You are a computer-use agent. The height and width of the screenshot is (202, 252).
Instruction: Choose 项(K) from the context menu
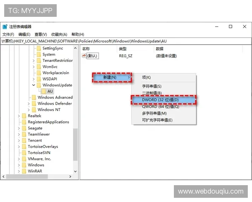[164, 77]
